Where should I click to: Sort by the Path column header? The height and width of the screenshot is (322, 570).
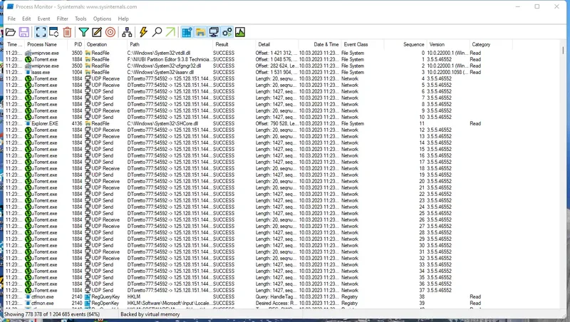[x=170, y=44]
